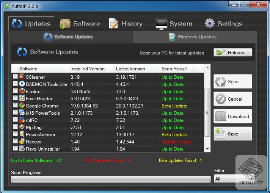
Task: Open the Filter dropdown showing All
Action: click(x=234, y=179)
